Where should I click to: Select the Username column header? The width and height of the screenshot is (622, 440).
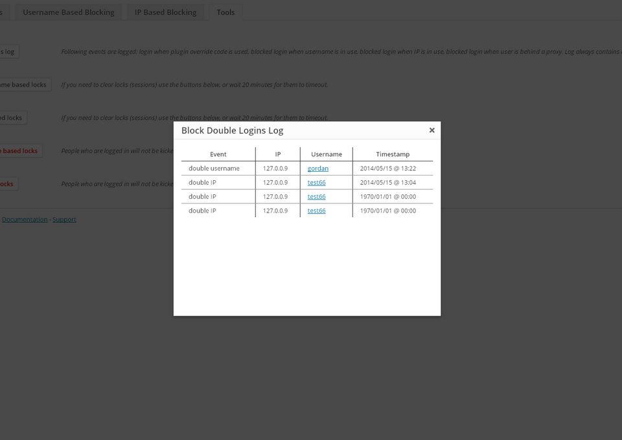pyautogui.click(x=326, y=154)
